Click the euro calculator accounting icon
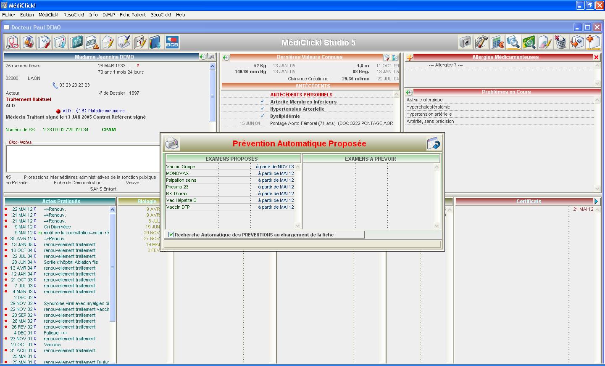This screenshot has width=605, height=366. pyautogui.click(x=497, y=42)
